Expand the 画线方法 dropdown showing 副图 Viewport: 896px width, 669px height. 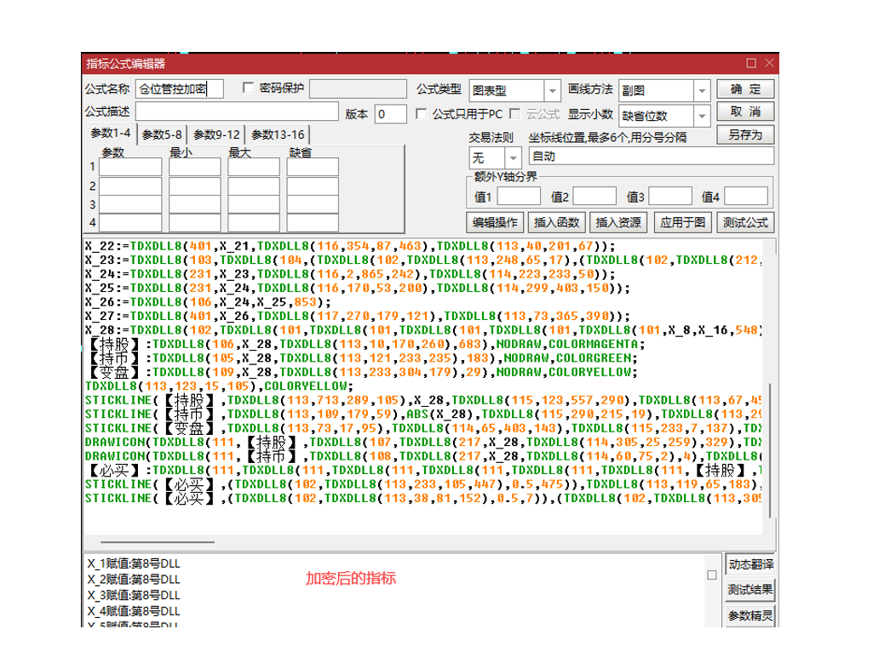[x=702, y=90]
